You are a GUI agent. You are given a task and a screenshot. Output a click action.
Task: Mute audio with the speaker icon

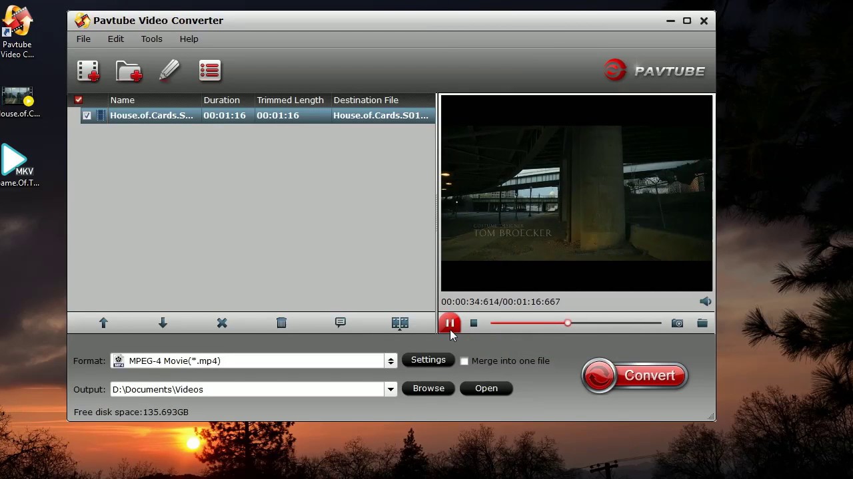tap(705, 301)
